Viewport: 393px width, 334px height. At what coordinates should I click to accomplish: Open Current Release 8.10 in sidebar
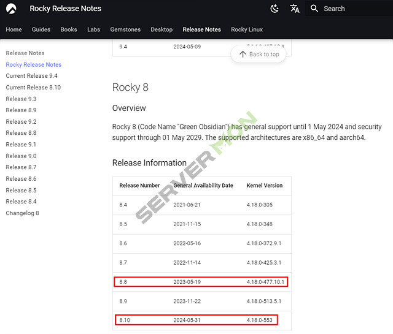[x=33, y=87]
